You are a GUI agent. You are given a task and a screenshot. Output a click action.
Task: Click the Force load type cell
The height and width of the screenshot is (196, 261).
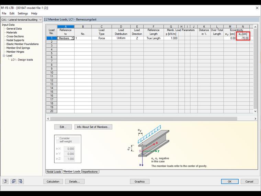pos(102,38)
